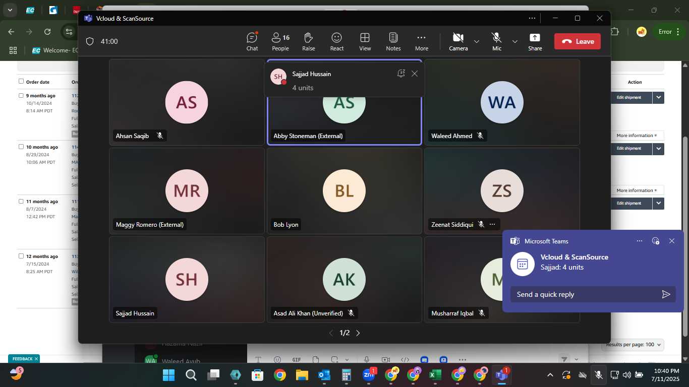Raise your hand in the meeting
689x387 pixels.
point(309,41)
